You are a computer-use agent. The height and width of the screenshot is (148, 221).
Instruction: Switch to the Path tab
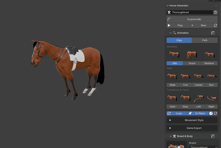pos(205,40)
